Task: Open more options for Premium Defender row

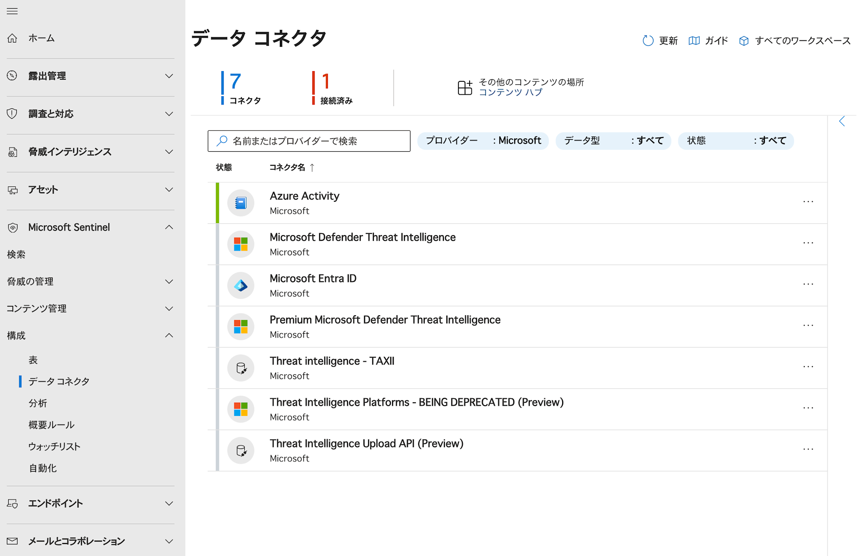Action: point(808,325)
